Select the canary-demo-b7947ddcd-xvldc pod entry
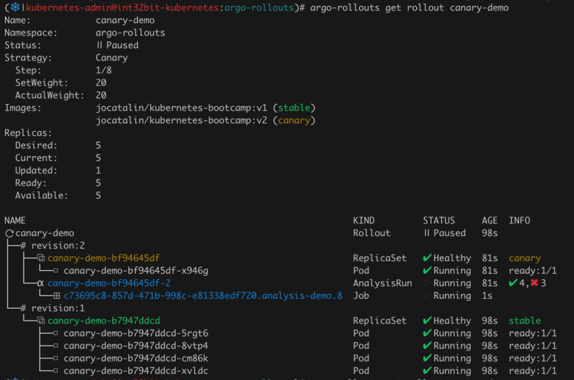The image size is (574, 380). [136, 371]
